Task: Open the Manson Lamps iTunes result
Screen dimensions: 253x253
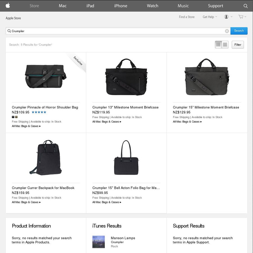Action: pos(123,238)
